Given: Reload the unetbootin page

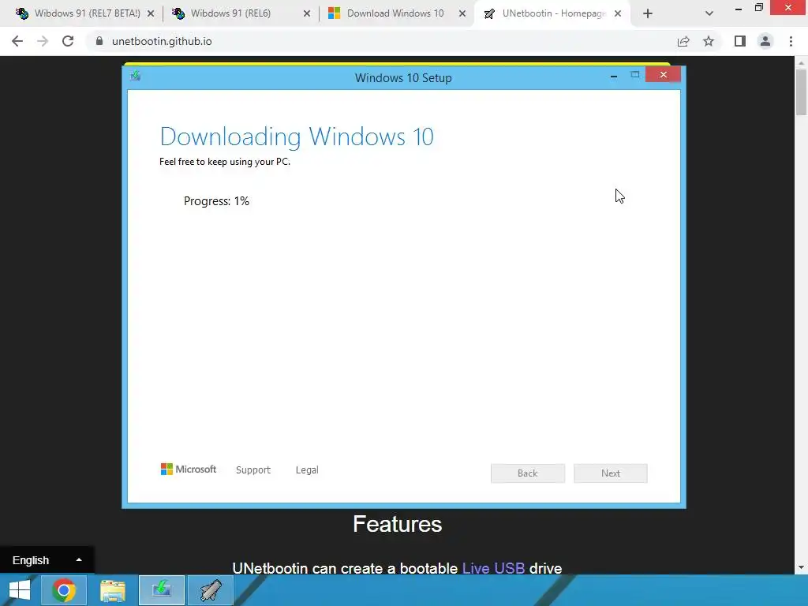Looking at the screenshot, I should [x=68, y=41].
